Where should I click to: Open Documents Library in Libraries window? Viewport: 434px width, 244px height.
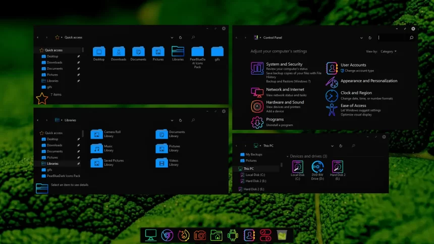coord(161,134)
